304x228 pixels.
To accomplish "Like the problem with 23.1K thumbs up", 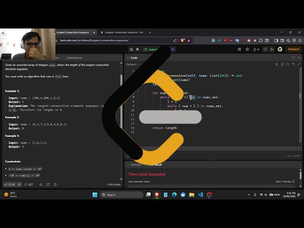I will point(9,184).
